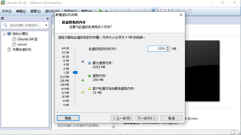241x135 pixels.
Task: Click the 帮助 button in the wizard
Action: (x=68, y=118)
